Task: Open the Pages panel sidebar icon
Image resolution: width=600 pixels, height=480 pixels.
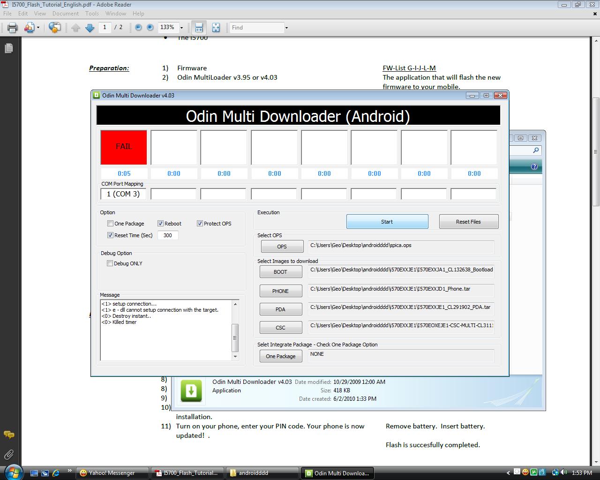Action: [8, 48]
